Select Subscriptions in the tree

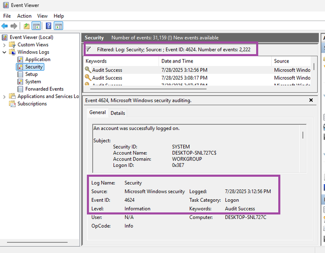coord(32,103)
